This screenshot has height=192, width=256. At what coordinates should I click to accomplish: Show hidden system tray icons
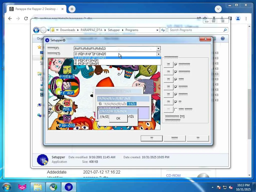(x=212, y=187)
